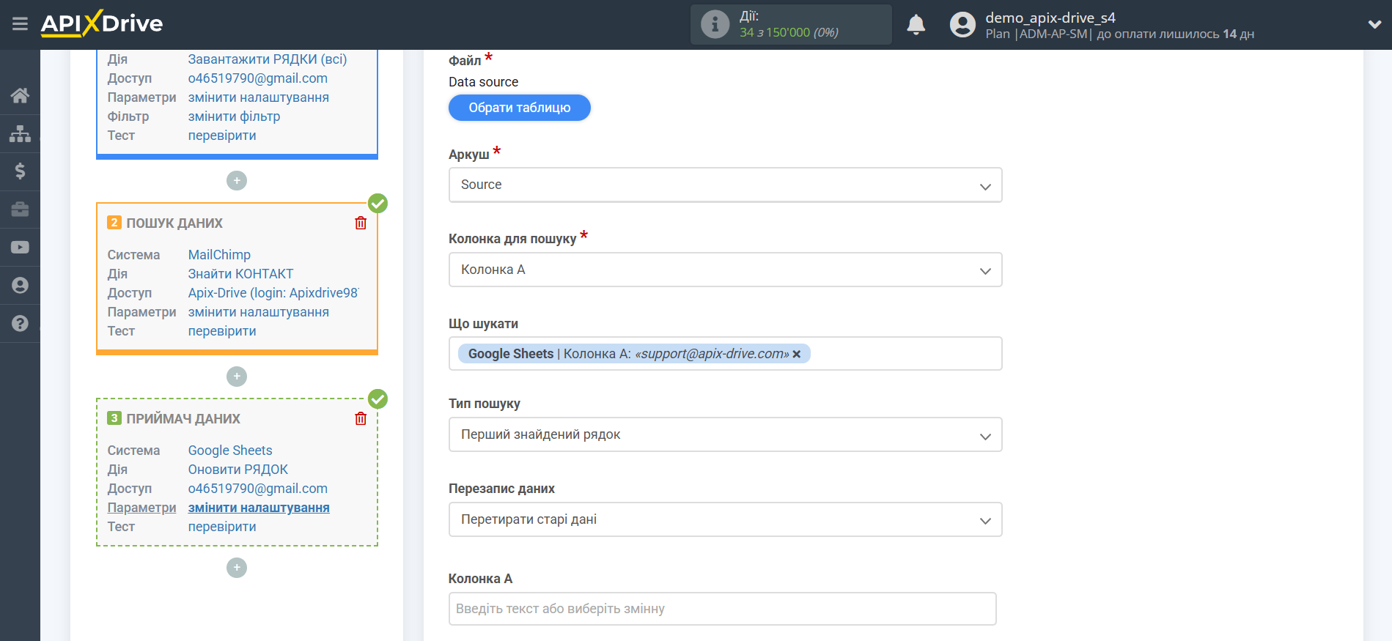This screenshot has width=1392, height=641.
Task: Click змінити налаштування in source block
Action: pyautogui.click(x=259, y=97)
